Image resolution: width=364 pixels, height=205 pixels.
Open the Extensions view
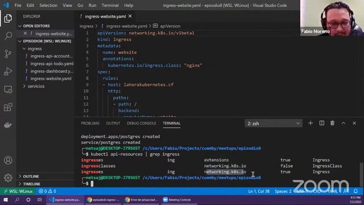pyautogui.click(x=8, y=107)
